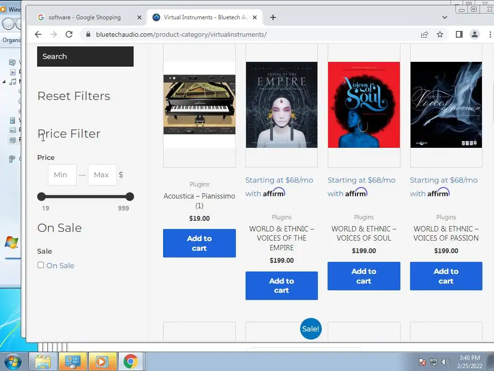494x371 pixels.
Task: Open Windows Explorer from the taskbar
Action: [43, 361]
